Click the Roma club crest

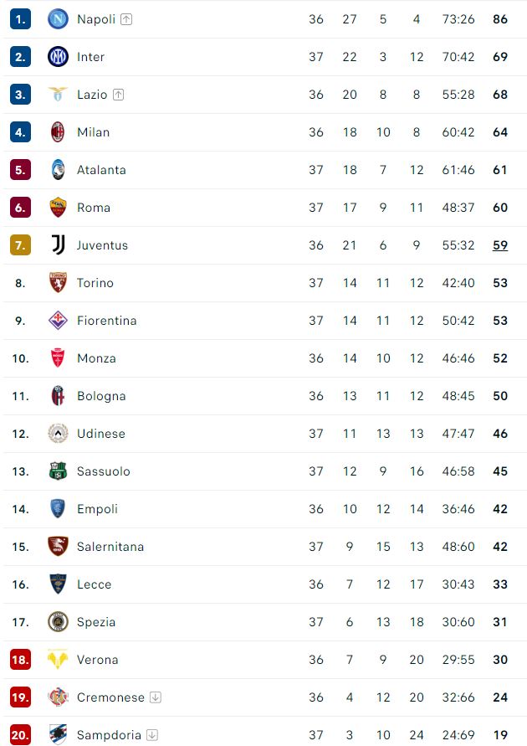tap(58, 208)
